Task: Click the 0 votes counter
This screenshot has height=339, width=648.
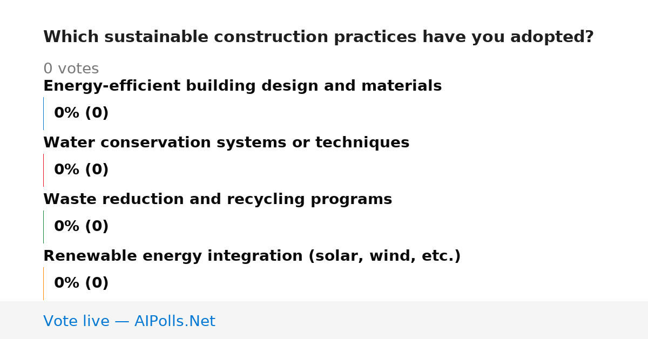Action: pos(71,69)
